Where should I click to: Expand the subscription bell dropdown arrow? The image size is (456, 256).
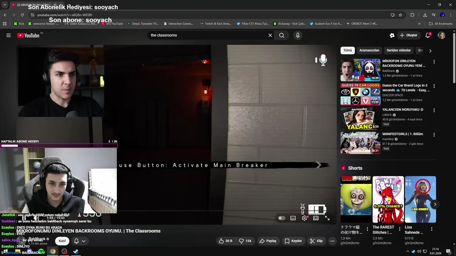[83, 241]
